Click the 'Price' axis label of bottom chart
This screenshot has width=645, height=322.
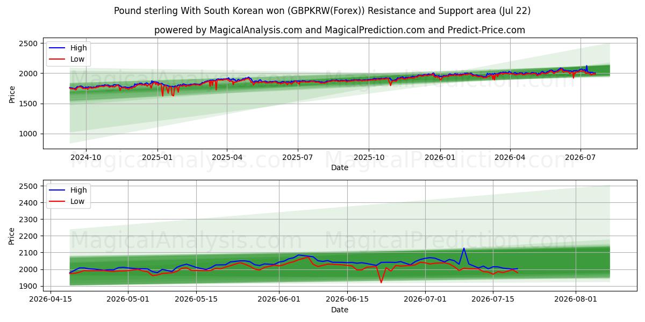[12, 236]
